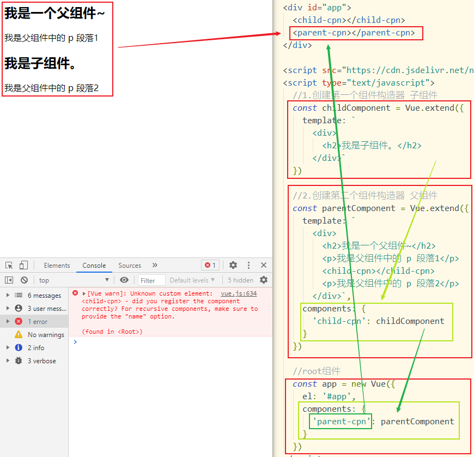Screen dimensions: 474x457
Task: Open console settings gear beside 5 hidden
Action: (x=264, y=280)
